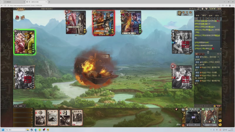
Task: Switch to the 好友 tab
Action: point(217,16)
